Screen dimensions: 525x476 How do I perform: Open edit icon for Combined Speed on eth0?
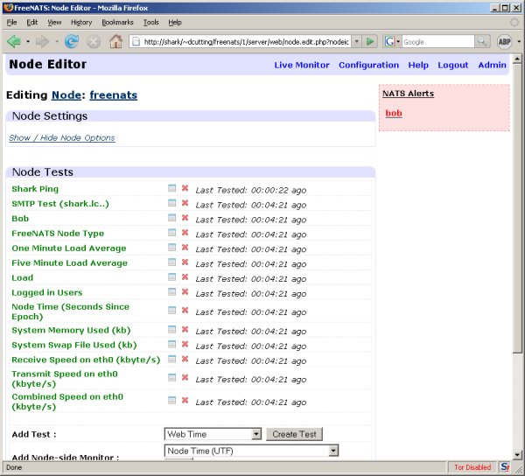point(171,400)
